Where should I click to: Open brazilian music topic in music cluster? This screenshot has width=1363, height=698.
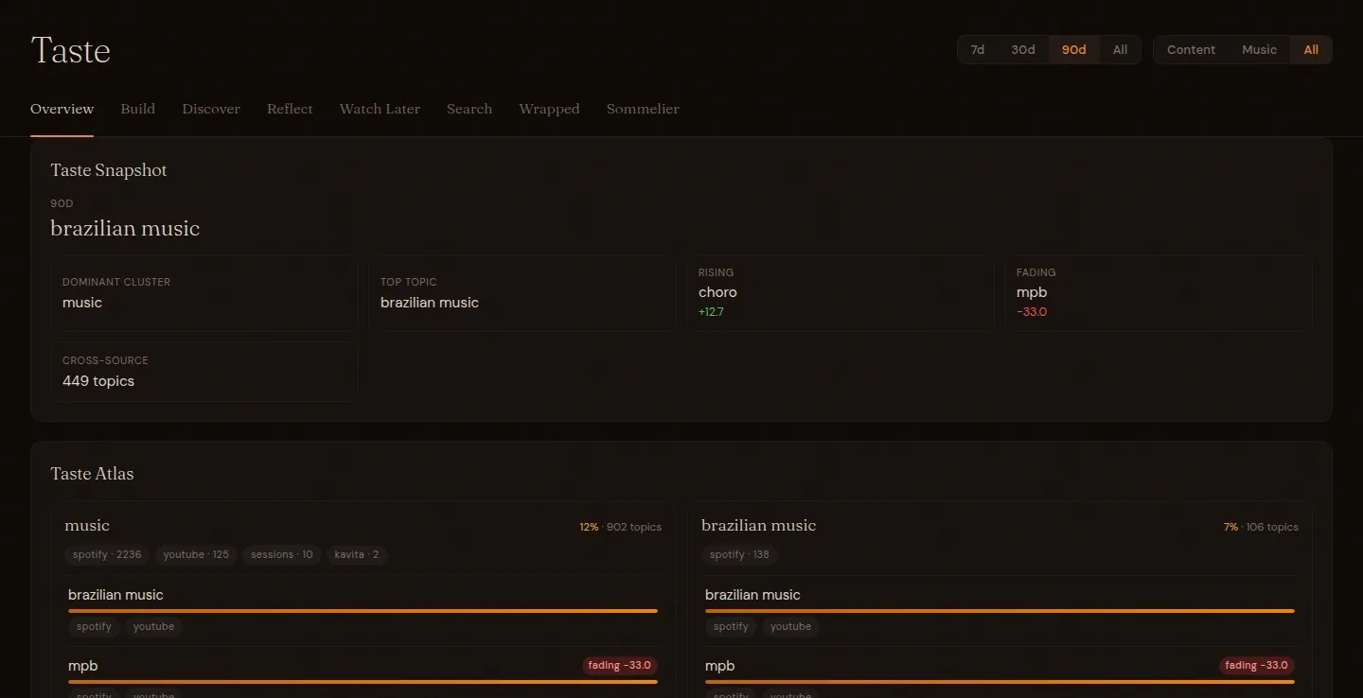115,595
